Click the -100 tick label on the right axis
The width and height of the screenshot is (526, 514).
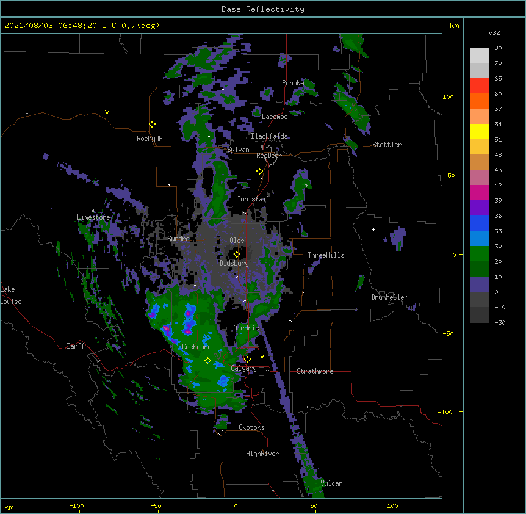click(446, 412)
